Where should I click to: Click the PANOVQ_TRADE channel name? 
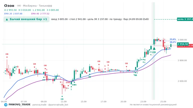point(20,105)
